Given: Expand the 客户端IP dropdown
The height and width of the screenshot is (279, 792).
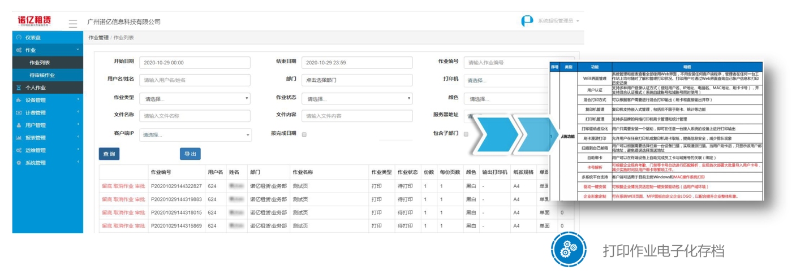Looking at the screenshot, I should (195, 135).
